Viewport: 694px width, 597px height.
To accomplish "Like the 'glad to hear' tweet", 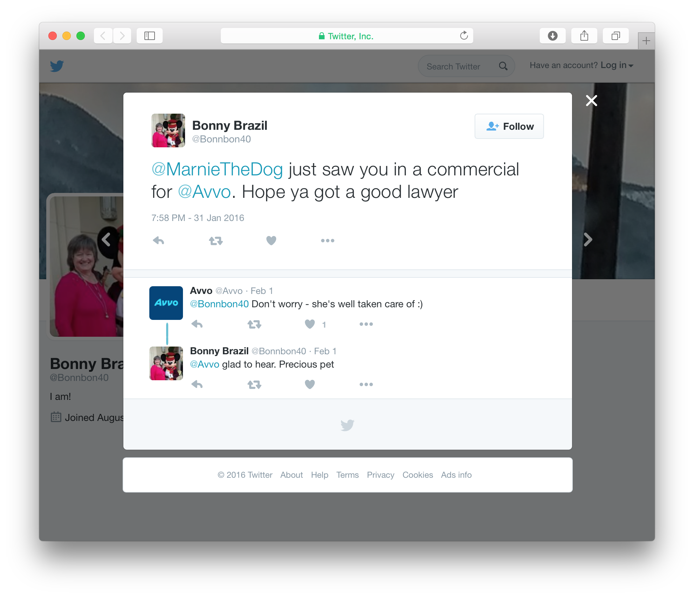I will pyautogui.click(x=310, y=384).
